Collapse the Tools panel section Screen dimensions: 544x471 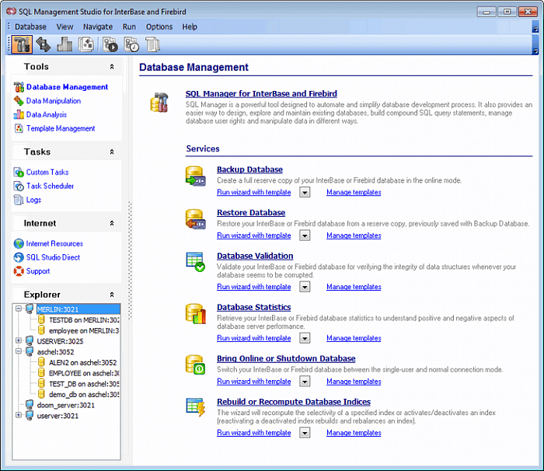[112, 67]
